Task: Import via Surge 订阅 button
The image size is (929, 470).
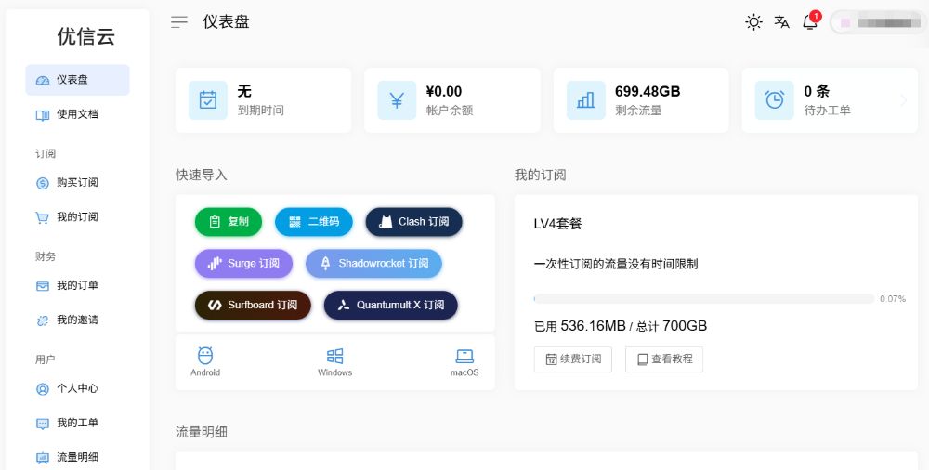Action: (x=243, y=263)
